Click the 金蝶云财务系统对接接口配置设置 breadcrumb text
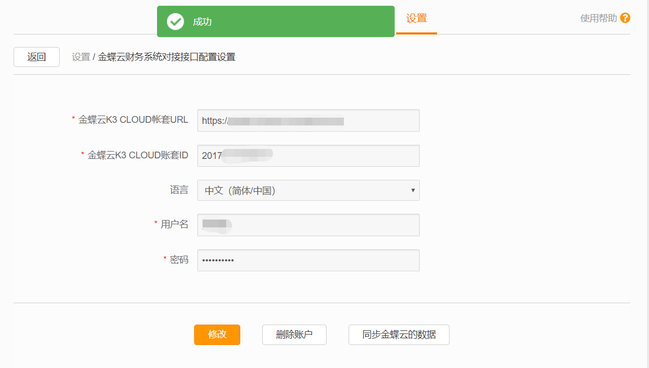 point(167,57)
